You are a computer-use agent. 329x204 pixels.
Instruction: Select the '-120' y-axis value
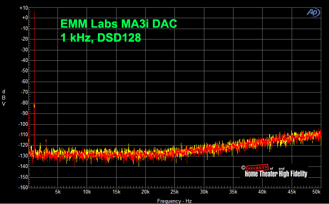click(23, 145)
